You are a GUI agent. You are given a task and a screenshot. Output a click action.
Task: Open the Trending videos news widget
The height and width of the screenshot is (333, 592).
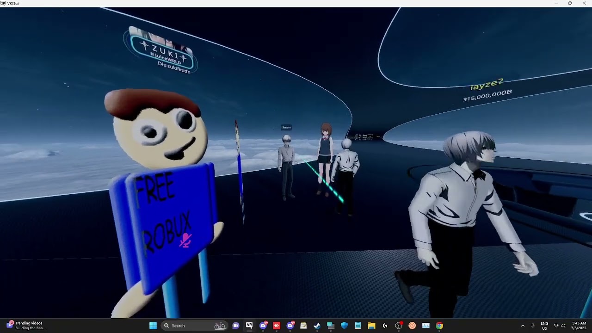pyautogui.click(x=26, y=326)
